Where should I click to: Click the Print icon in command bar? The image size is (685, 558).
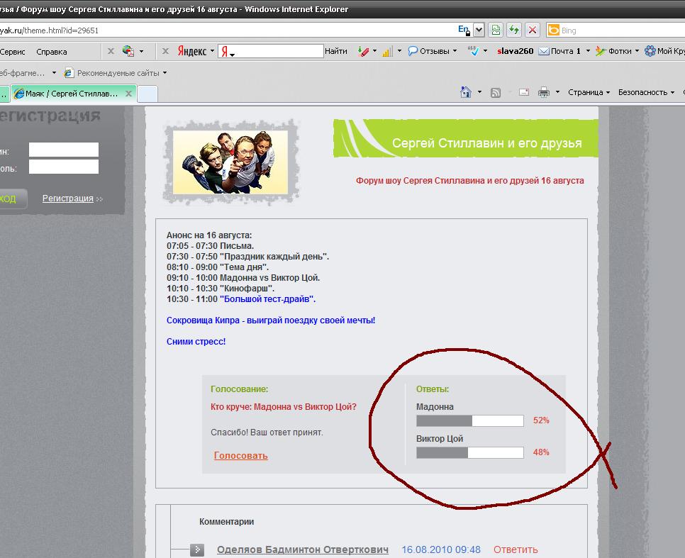544,92
